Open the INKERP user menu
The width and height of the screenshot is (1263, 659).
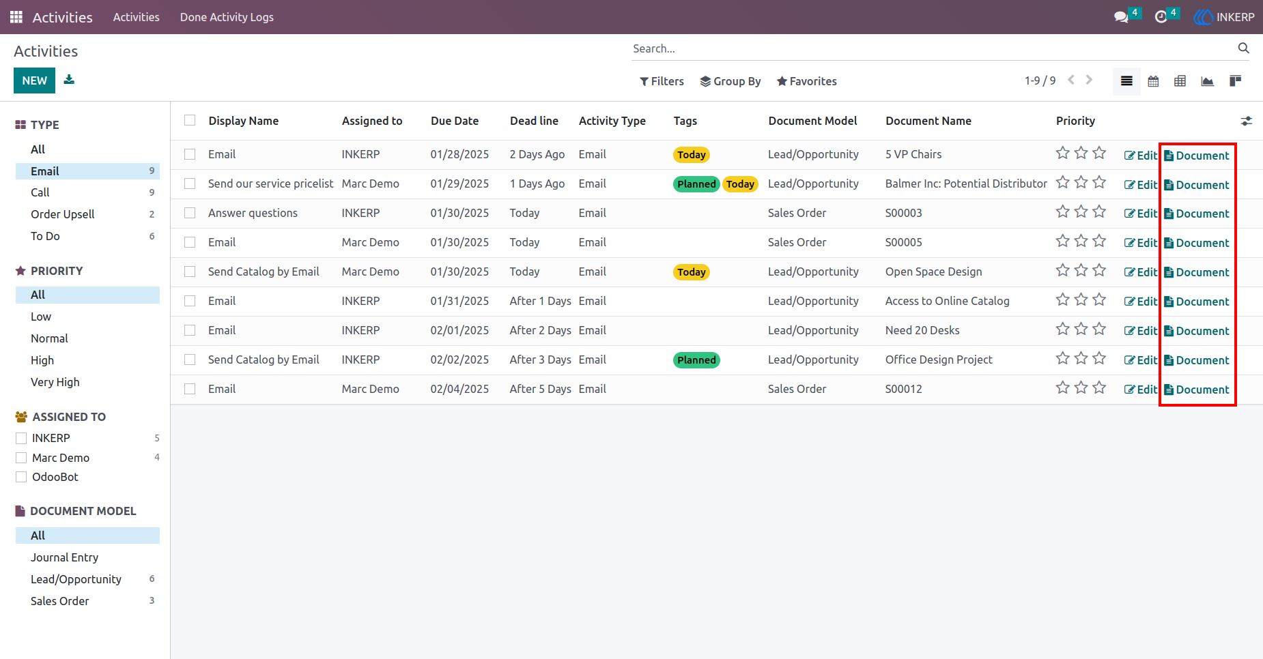[x=1224, y=17]
